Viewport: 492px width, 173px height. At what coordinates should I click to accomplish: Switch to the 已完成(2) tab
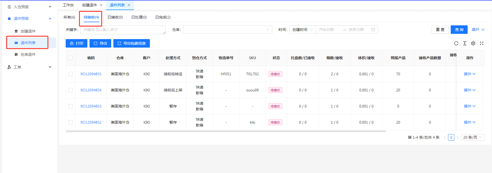pos(163,17)
